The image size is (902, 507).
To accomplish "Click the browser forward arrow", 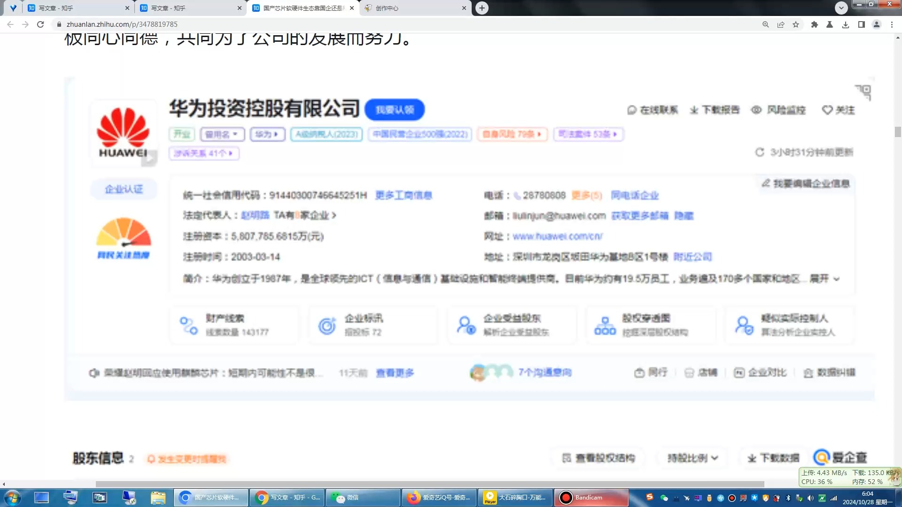I will 25,24.
